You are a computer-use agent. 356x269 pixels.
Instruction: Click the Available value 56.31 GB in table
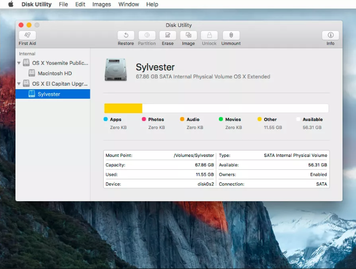tap(318, 165)
